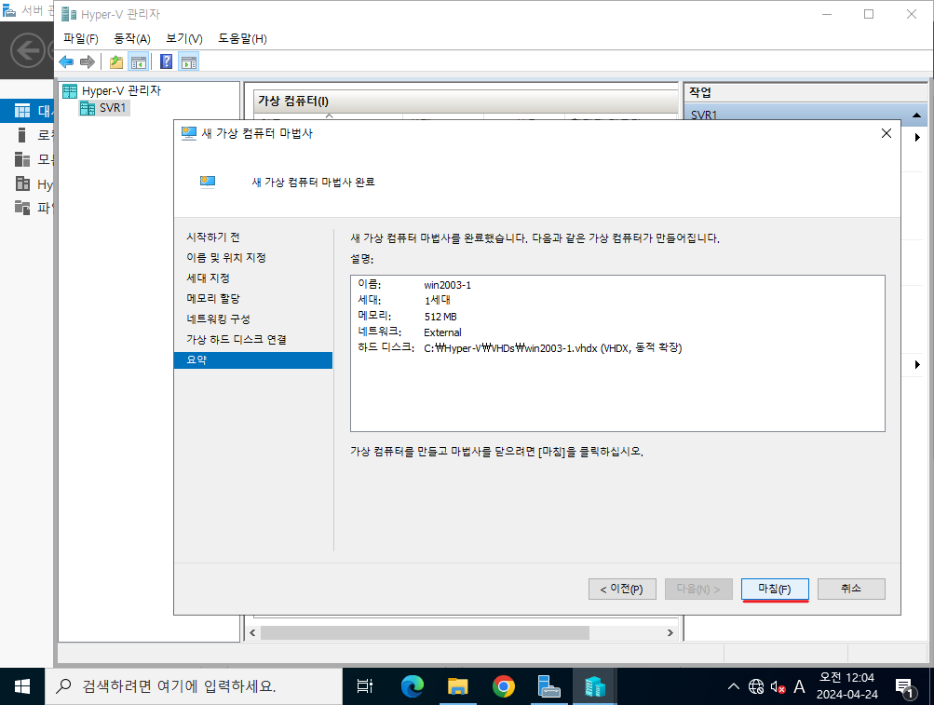This screenshot has height=705, width=934.
Task: Click the horizontal scrollbar right arrow
Action: tap(670, 633)
